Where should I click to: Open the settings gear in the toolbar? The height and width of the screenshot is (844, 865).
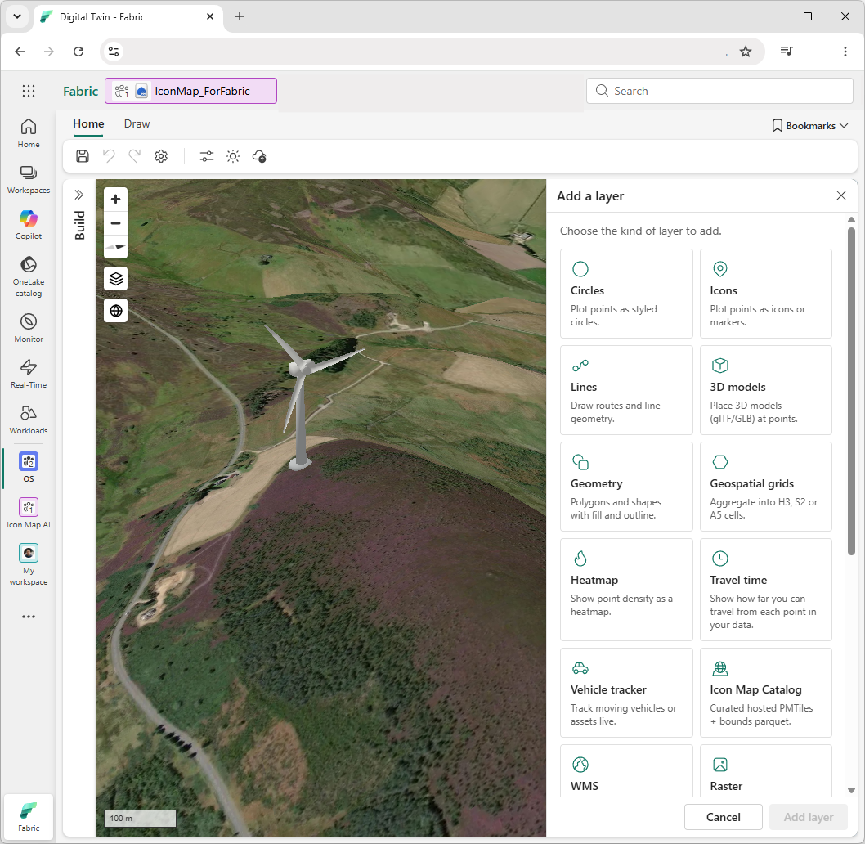click(161, 156)
